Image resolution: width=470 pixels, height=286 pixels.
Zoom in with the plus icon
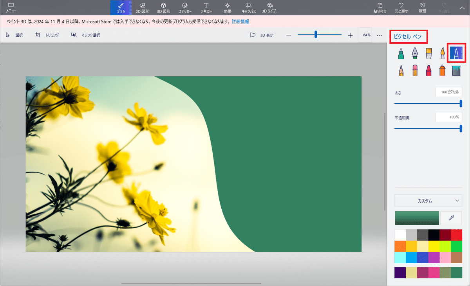tap(350, 35)
